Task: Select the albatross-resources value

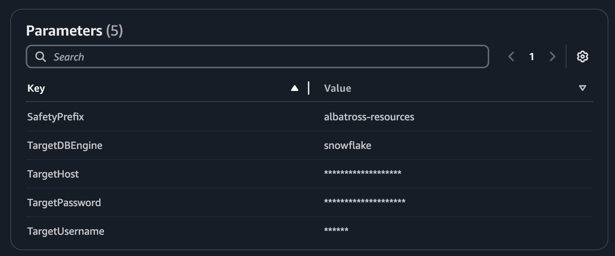Action: pos(369,117)
